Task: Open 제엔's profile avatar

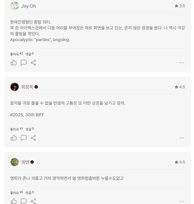Action: (15, 162)
